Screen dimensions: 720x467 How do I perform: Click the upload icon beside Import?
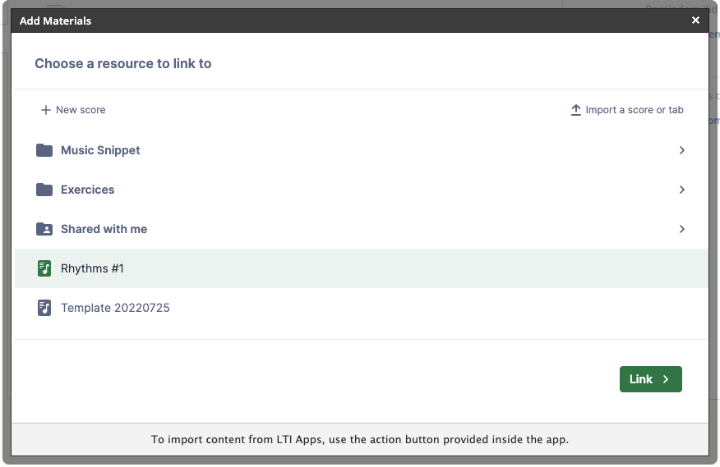click(x=575, y=110)
